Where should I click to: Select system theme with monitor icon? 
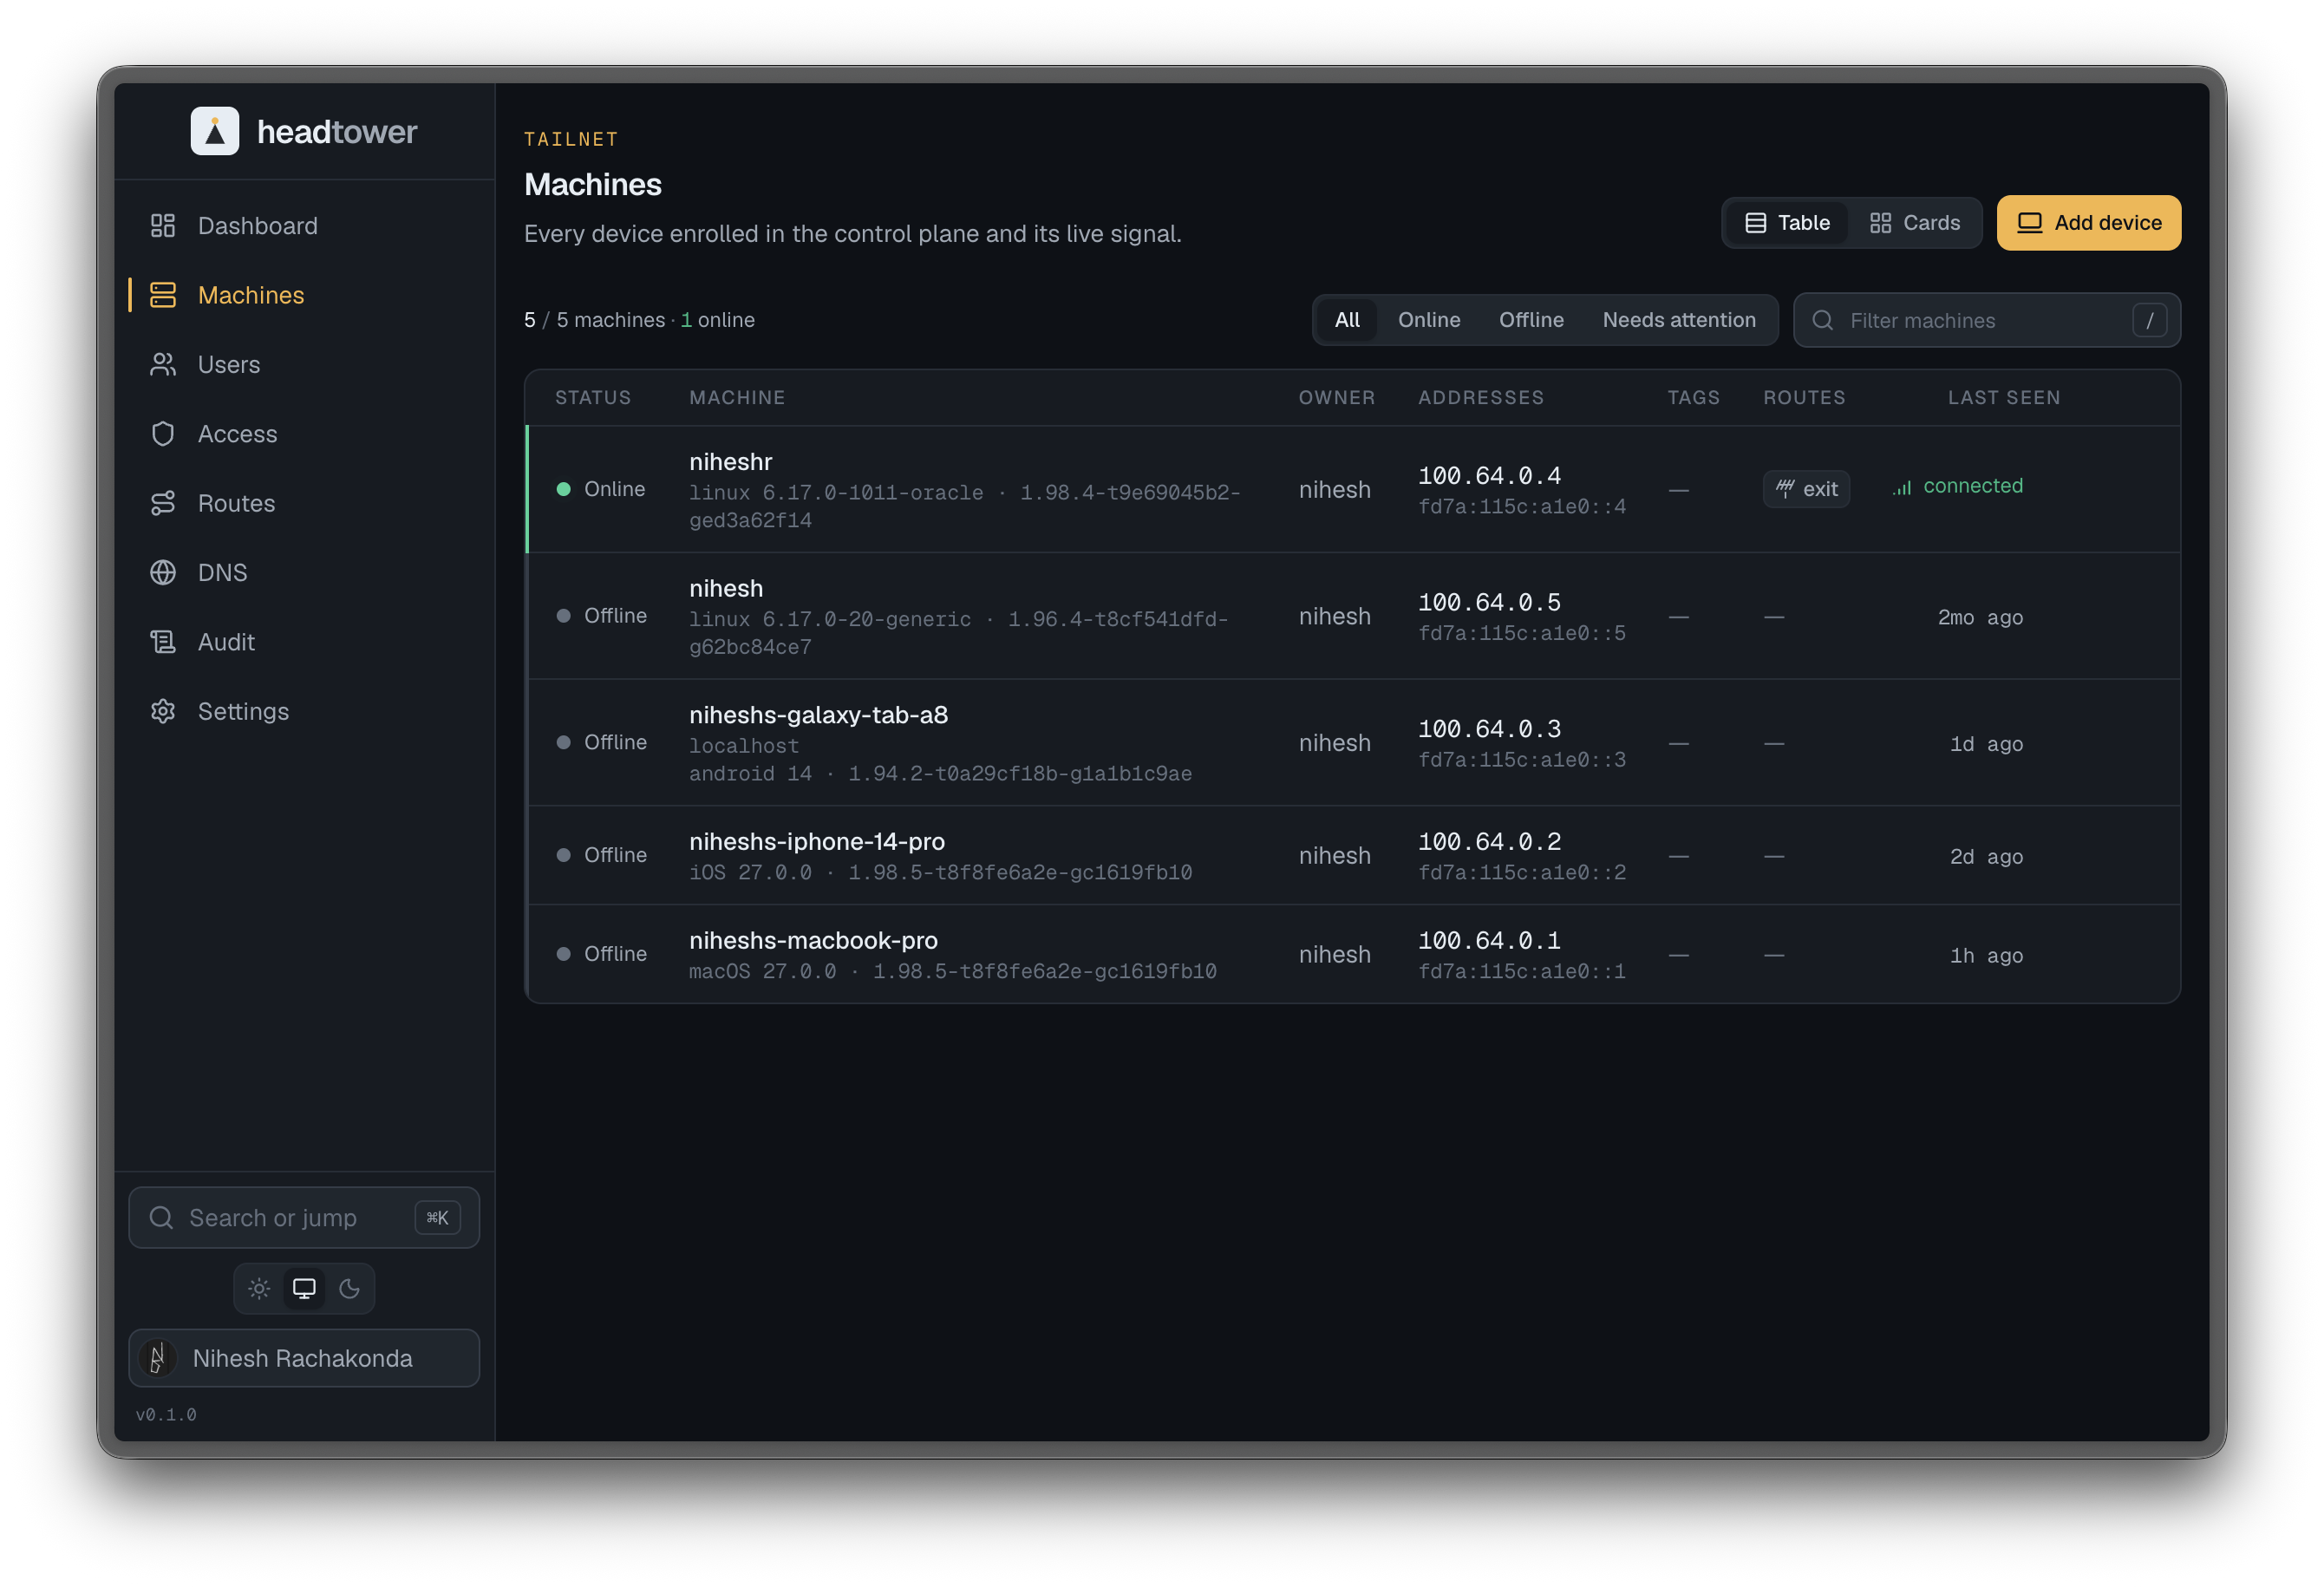304,1289
